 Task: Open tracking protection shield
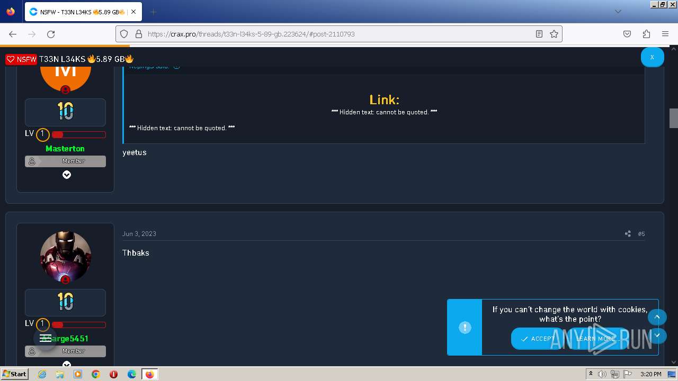coord(124,34)
